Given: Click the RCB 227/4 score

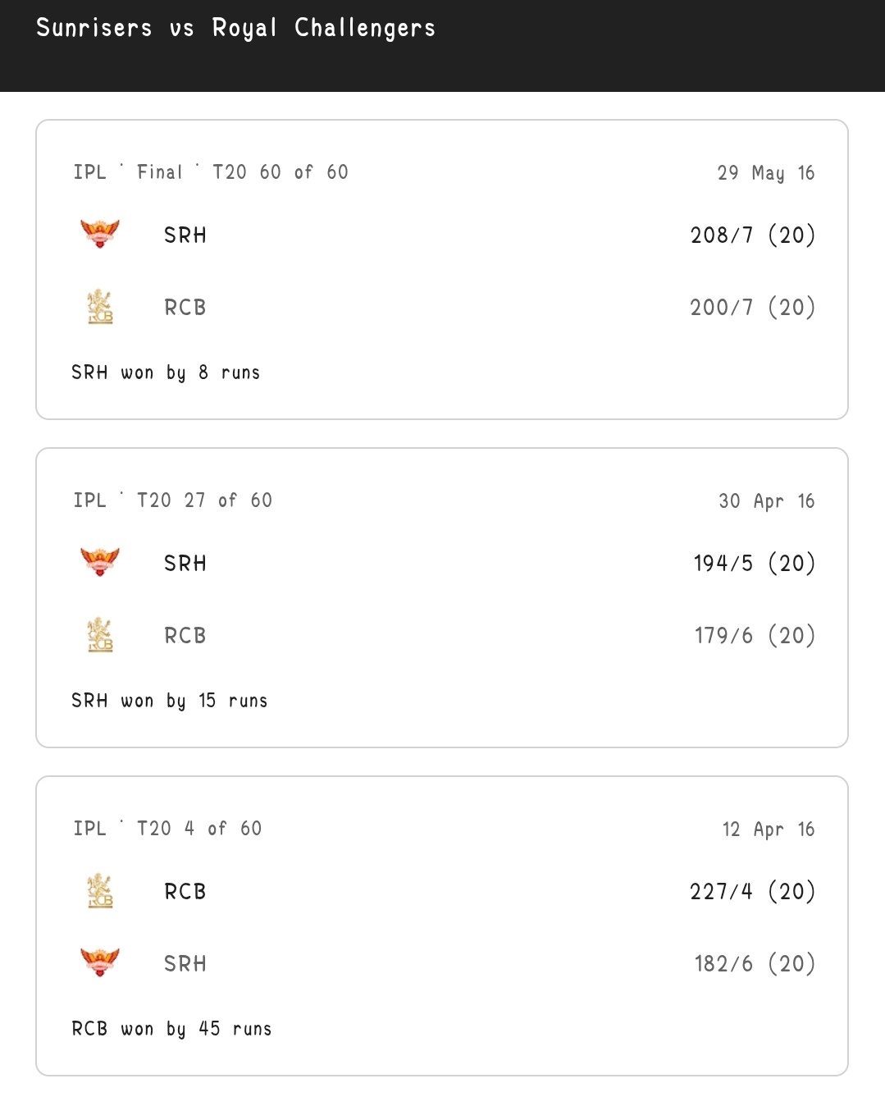Looking at the screenshot, I should [752, 892].
